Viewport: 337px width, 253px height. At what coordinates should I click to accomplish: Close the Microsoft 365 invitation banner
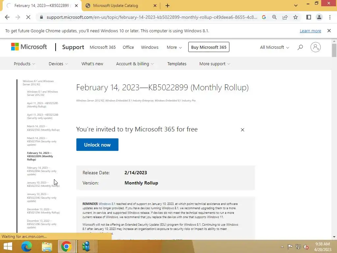[x=243, y=130]
